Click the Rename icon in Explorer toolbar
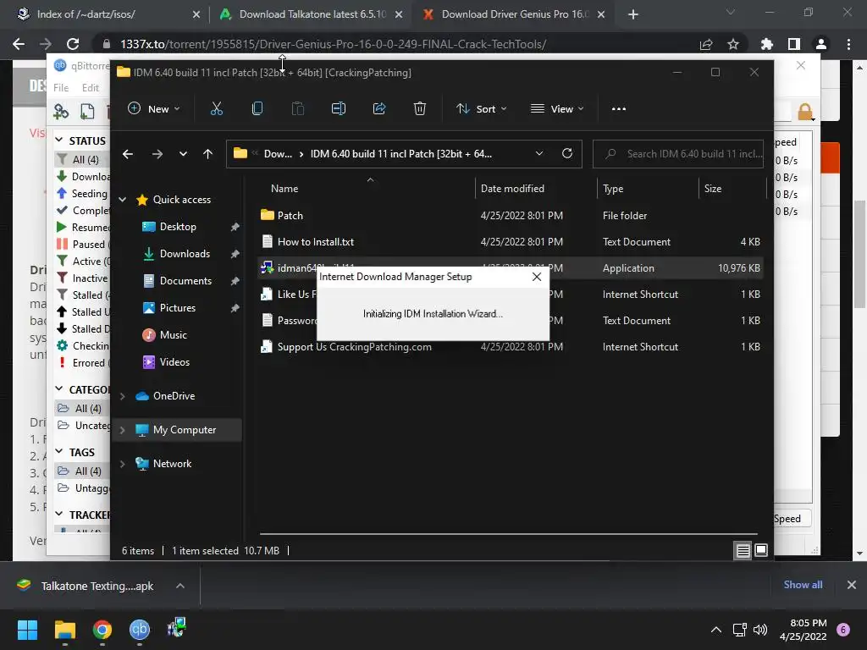The image size is (867, 650). coord(339,109)
